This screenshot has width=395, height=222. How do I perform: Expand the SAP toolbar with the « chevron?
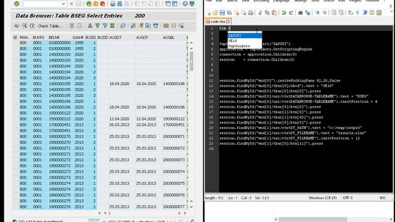point(72,4)
